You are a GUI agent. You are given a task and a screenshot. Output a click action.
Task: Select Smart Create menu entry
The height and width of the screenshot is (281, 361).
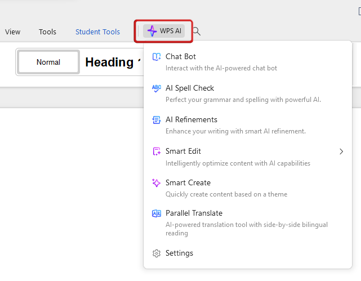tap(247, 188)
